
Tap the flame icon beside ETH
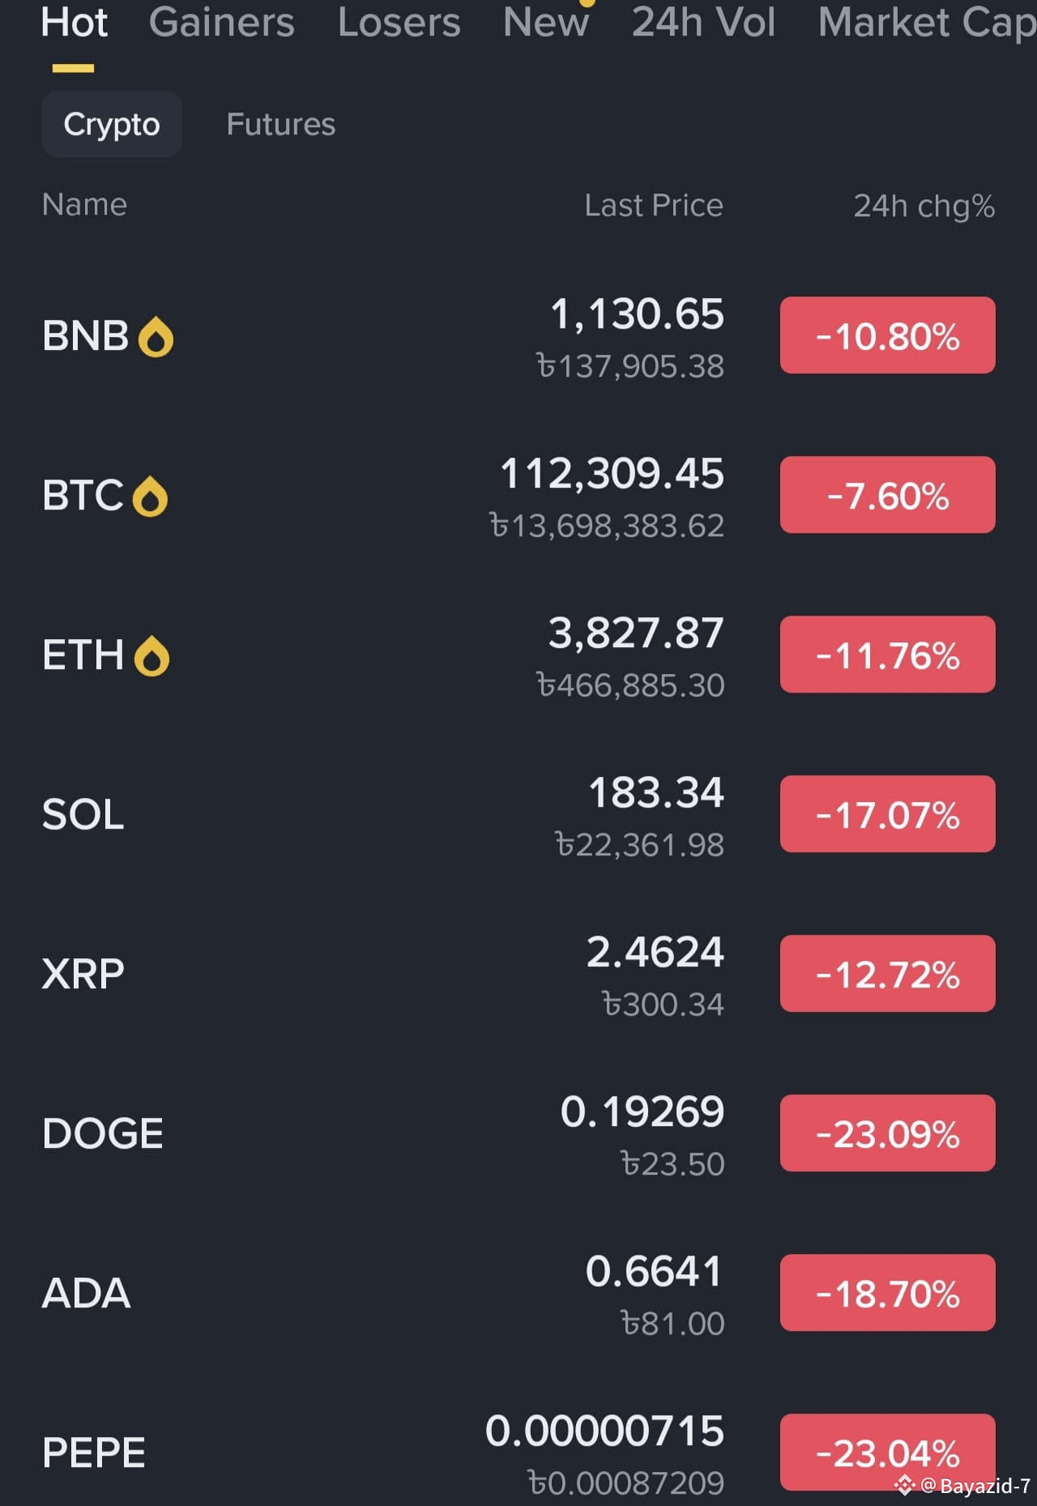[151, 656]
